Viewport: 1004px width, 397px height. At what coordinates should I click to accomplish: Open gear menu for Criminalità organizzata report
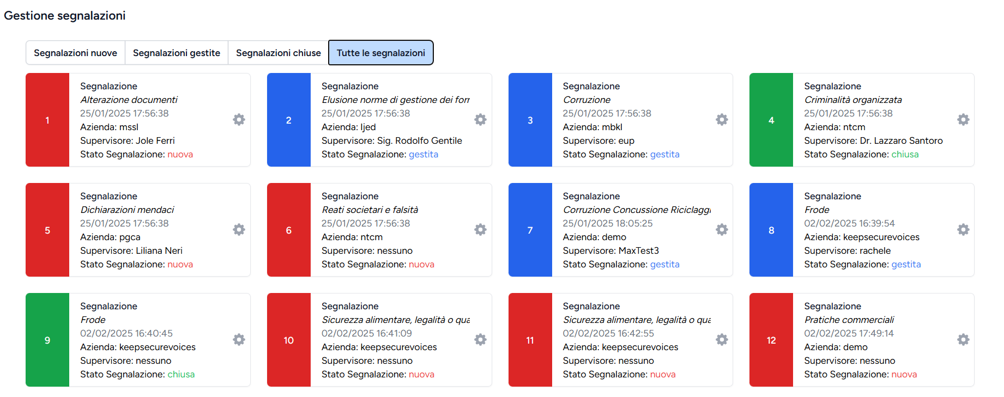coord(963,119)
